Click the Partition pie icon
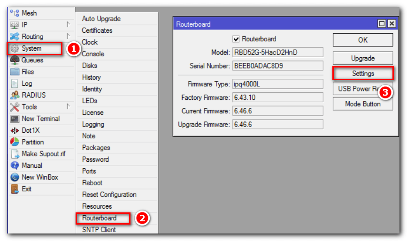This screenshot has height=241, width=407. (15, 142)
